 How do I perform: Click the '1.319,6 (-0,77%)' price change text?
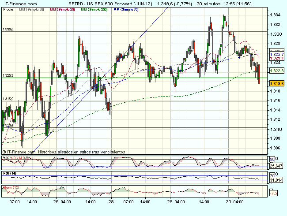click(174, 4)
